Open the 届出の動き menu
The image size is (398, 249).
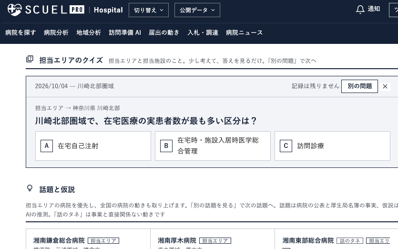[x=164, y=32]
